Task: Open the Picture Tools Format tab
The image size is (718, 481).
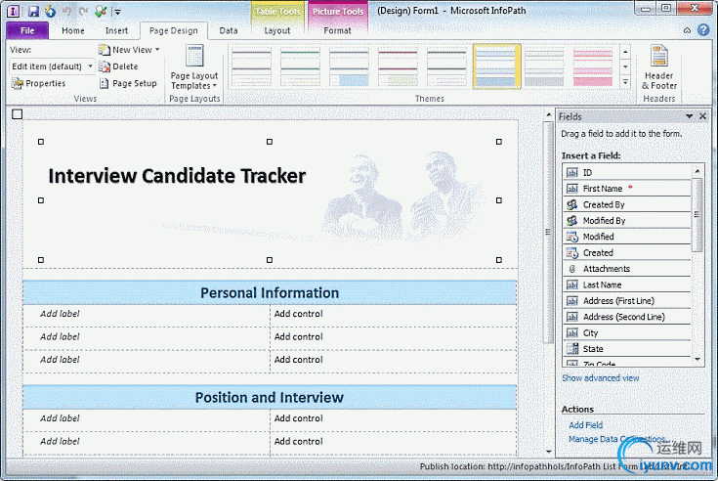Action: 337,30
